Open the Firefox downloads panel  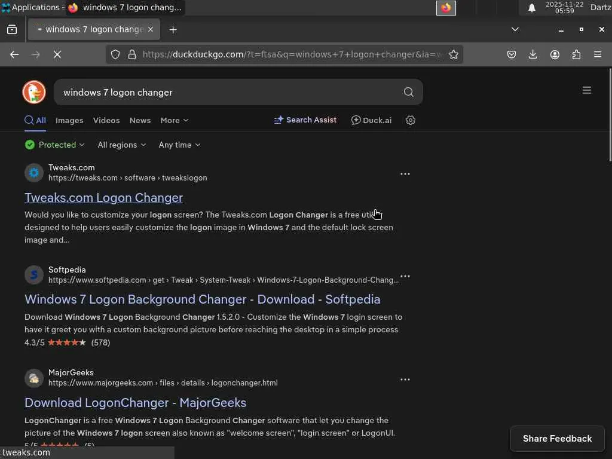pos(533,54)
